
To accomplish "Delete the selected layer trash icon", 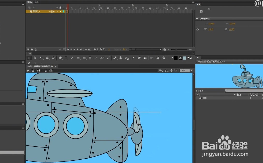I will [36, 49].
